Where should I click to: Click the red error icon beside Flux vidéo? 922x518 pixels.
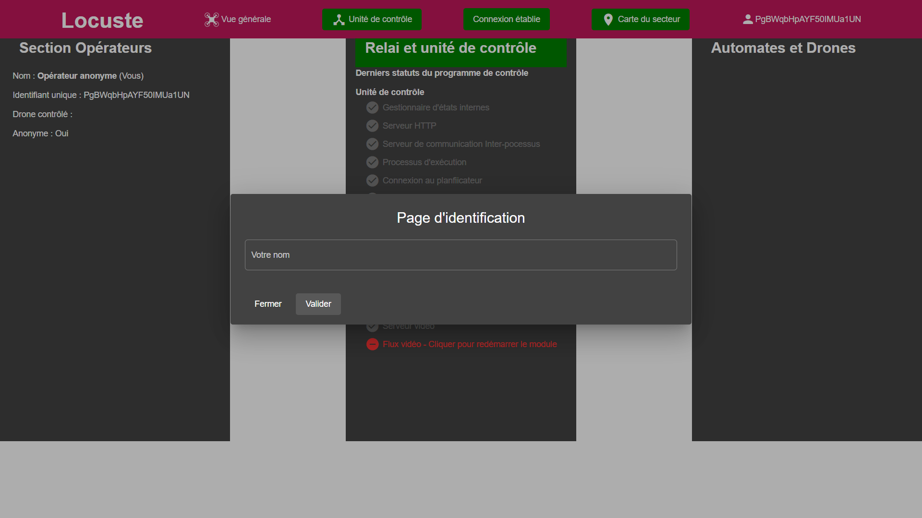(x=372, y=344)
